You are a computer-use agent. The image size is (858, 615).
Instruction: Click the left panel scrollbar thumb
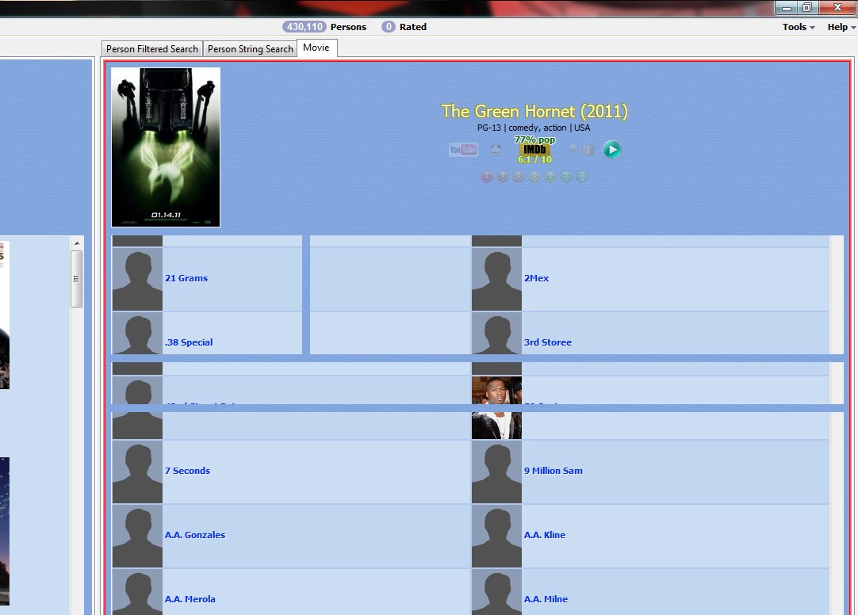(77, 279)
